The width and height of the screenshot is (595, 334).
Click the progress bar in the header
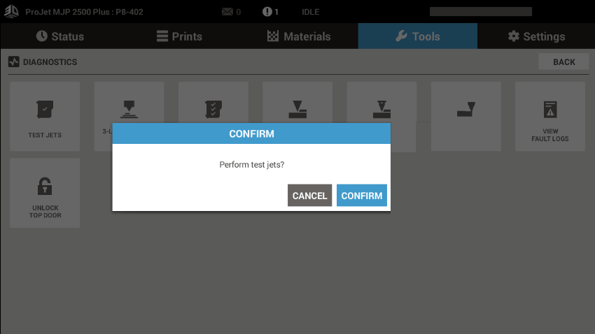pyautogui.click(x=481, y=12)
